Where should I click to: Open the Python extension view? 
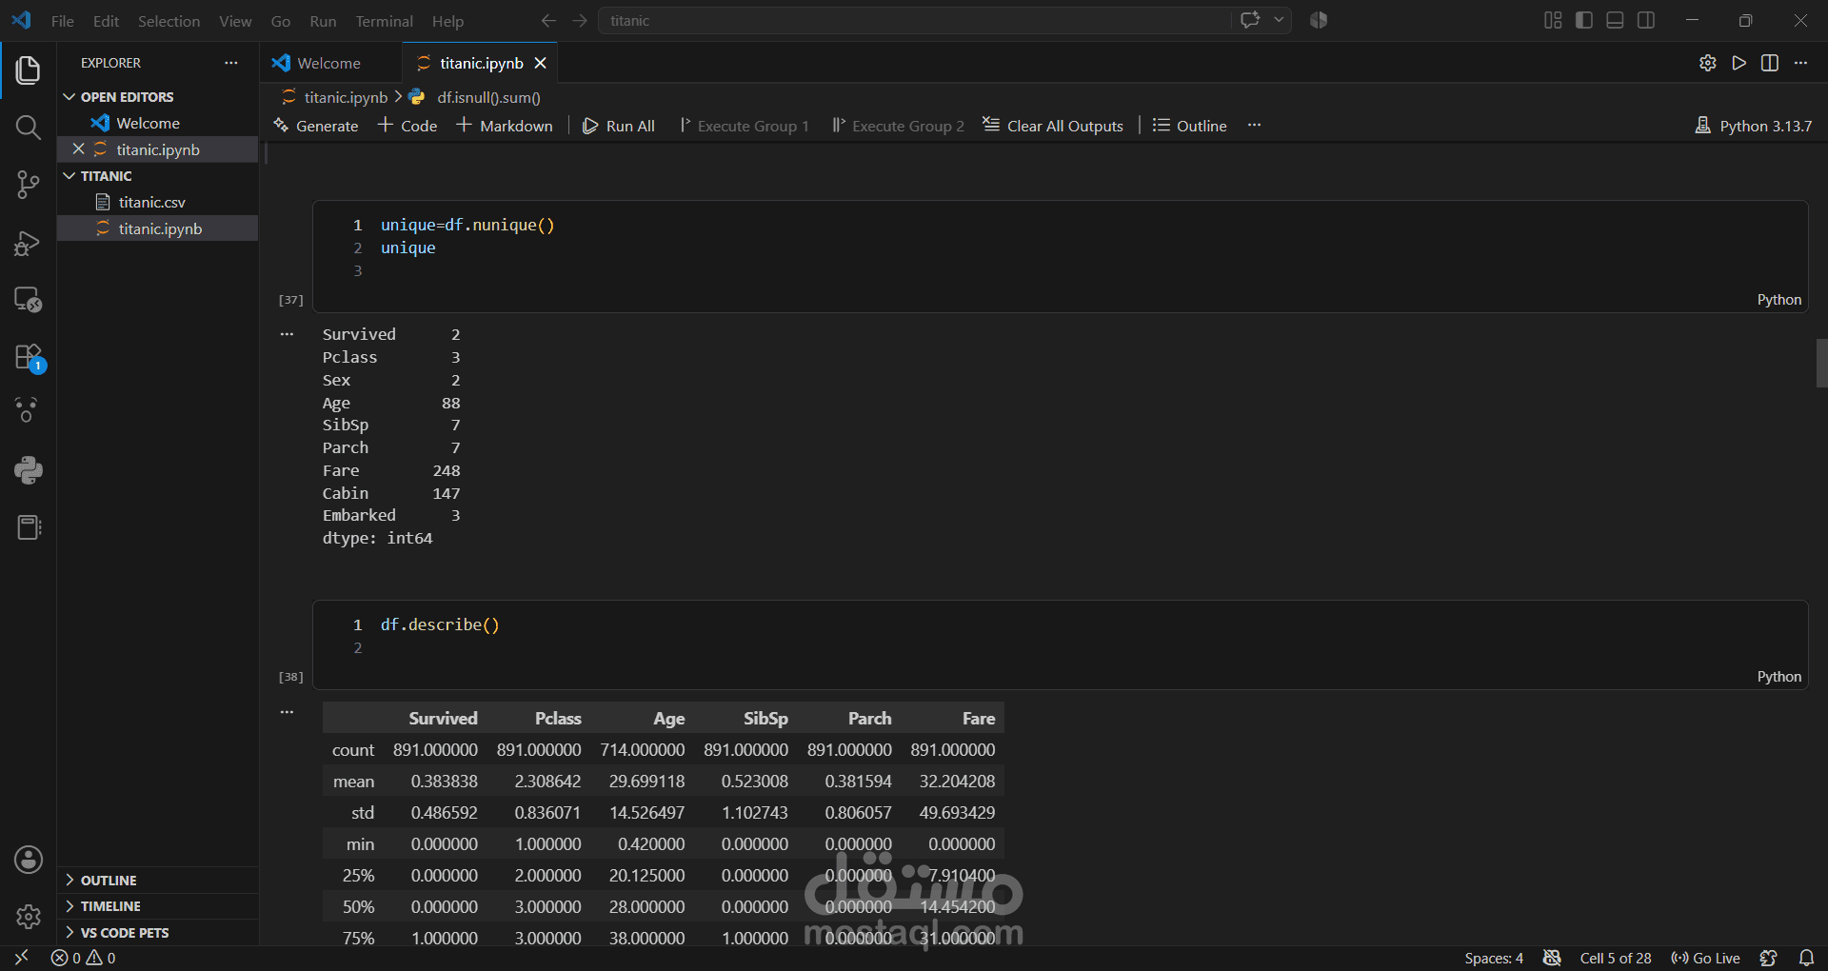(x=28, y=470)
